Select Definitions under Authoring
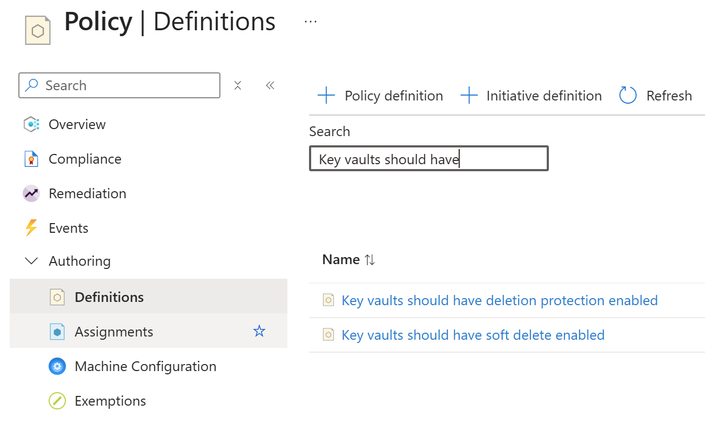This screenshot has width=705, height=424. (149, 297)
